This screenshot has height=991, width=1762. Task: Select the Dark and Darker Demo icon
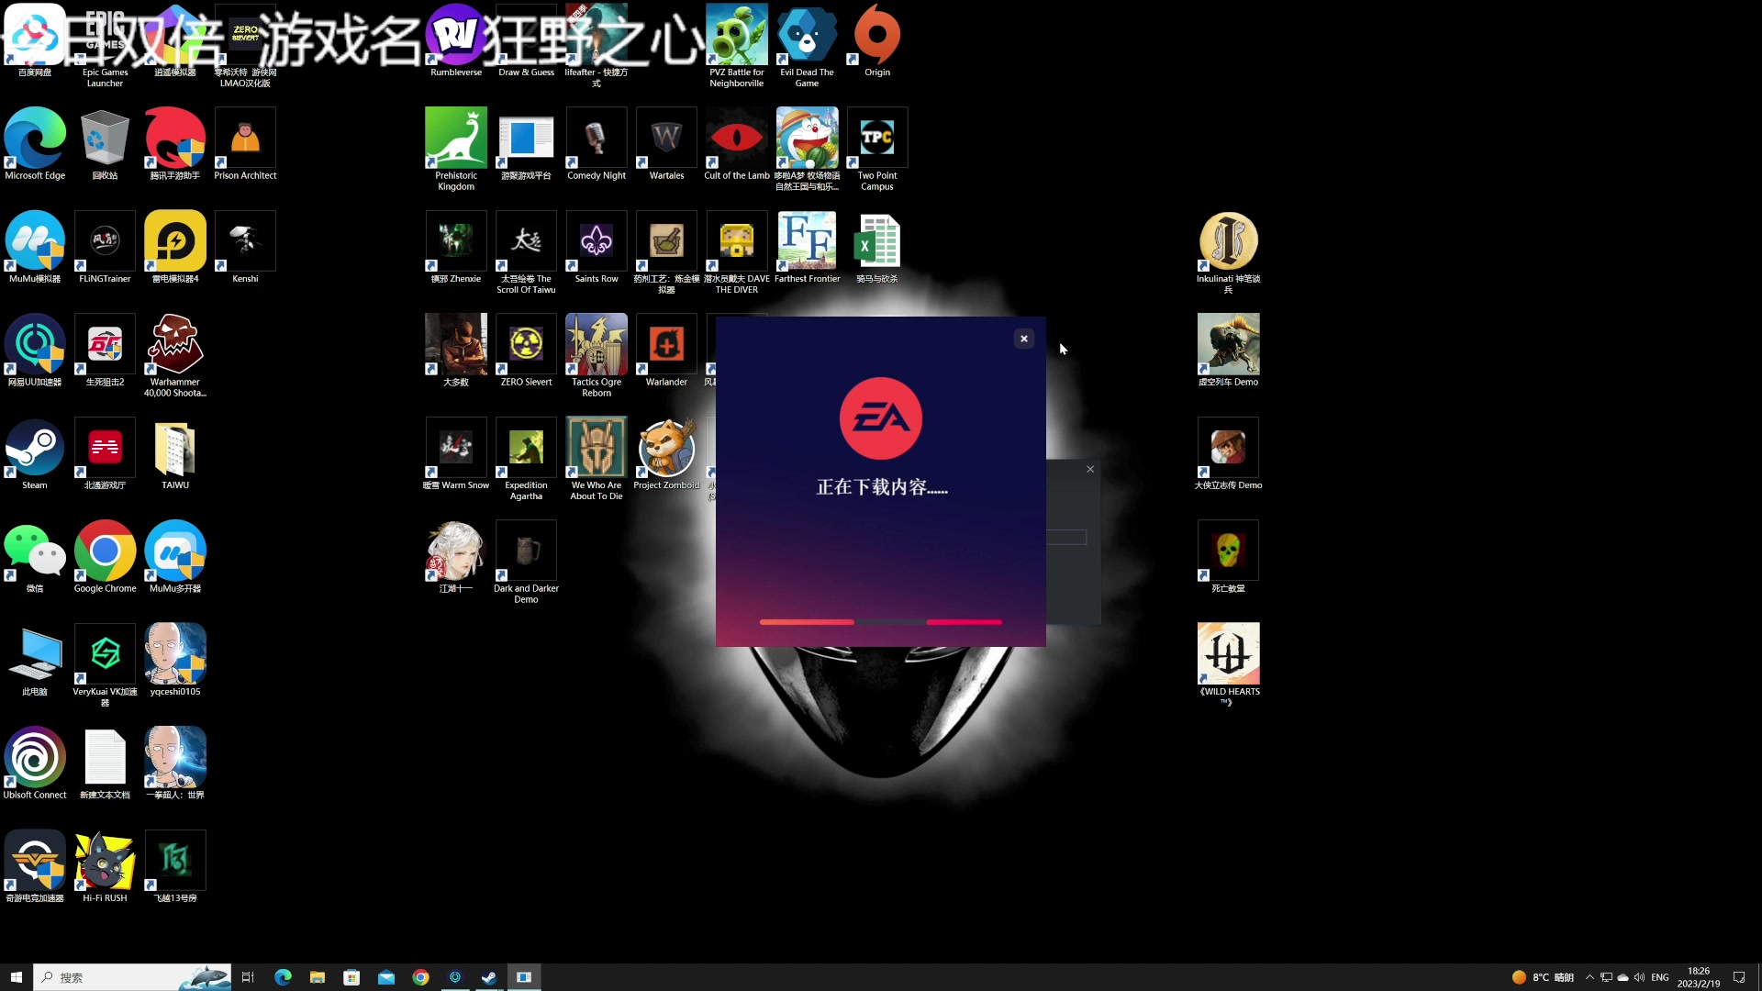tap(526, 562)
